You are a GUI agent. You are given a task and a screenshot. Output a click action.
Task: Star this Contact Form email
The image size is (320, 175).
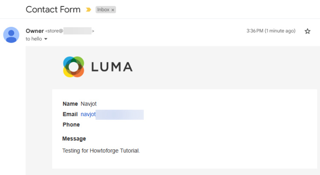(307, 31)
